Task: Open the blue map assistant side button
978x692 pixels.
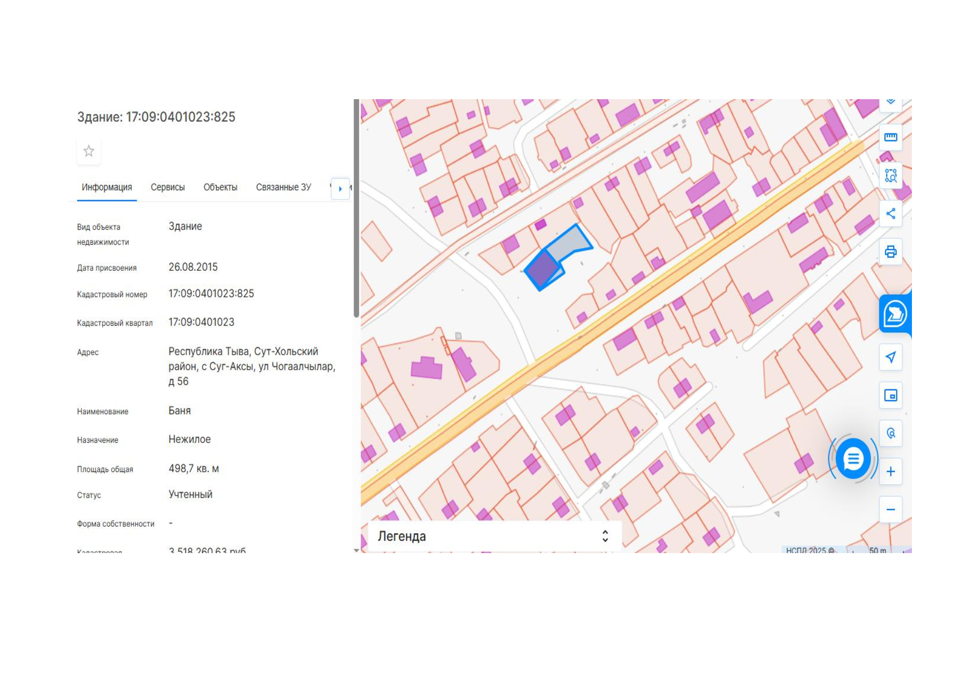Action: 895,314
